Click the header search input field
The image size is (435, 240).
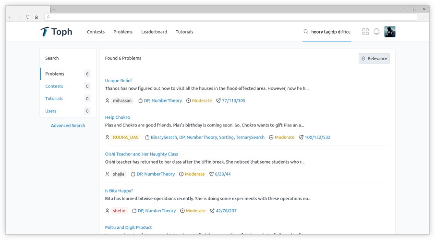coord(331,32)
